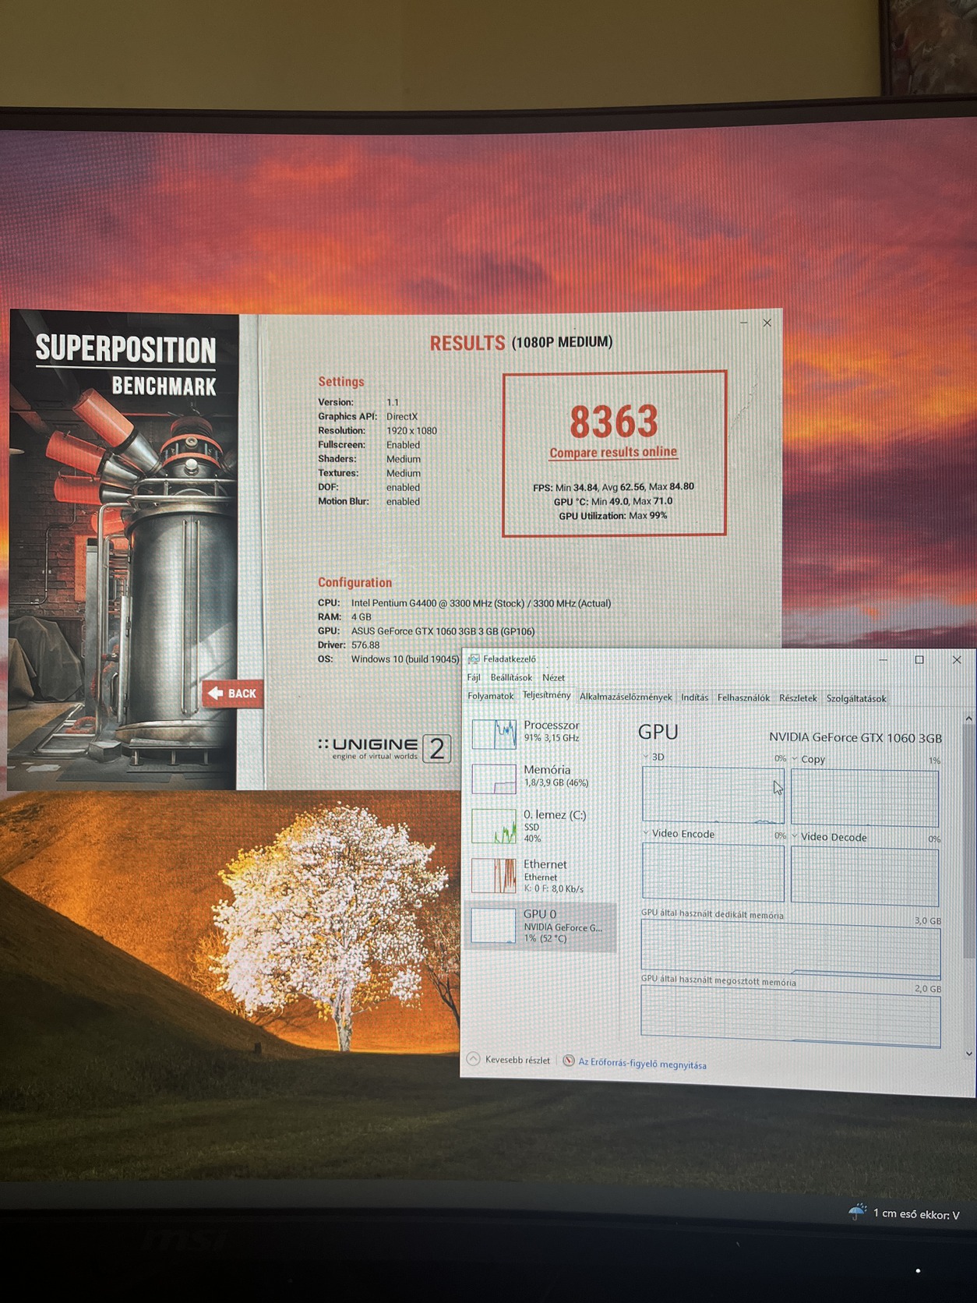Screen dimensions: 977x1303
Task: Open the Felhasználók tab
Action: (743, 697)
